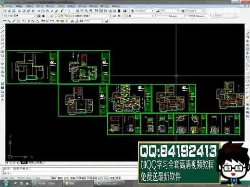Open the color control dropdown
This screenshot has height=187, width=250.
(139, 16)
